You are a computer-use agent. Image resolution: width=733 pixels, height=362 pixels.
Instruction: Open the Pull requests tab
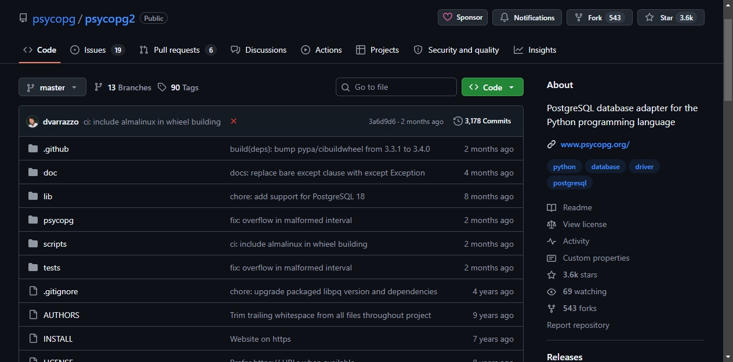click(x=177, y=50)
